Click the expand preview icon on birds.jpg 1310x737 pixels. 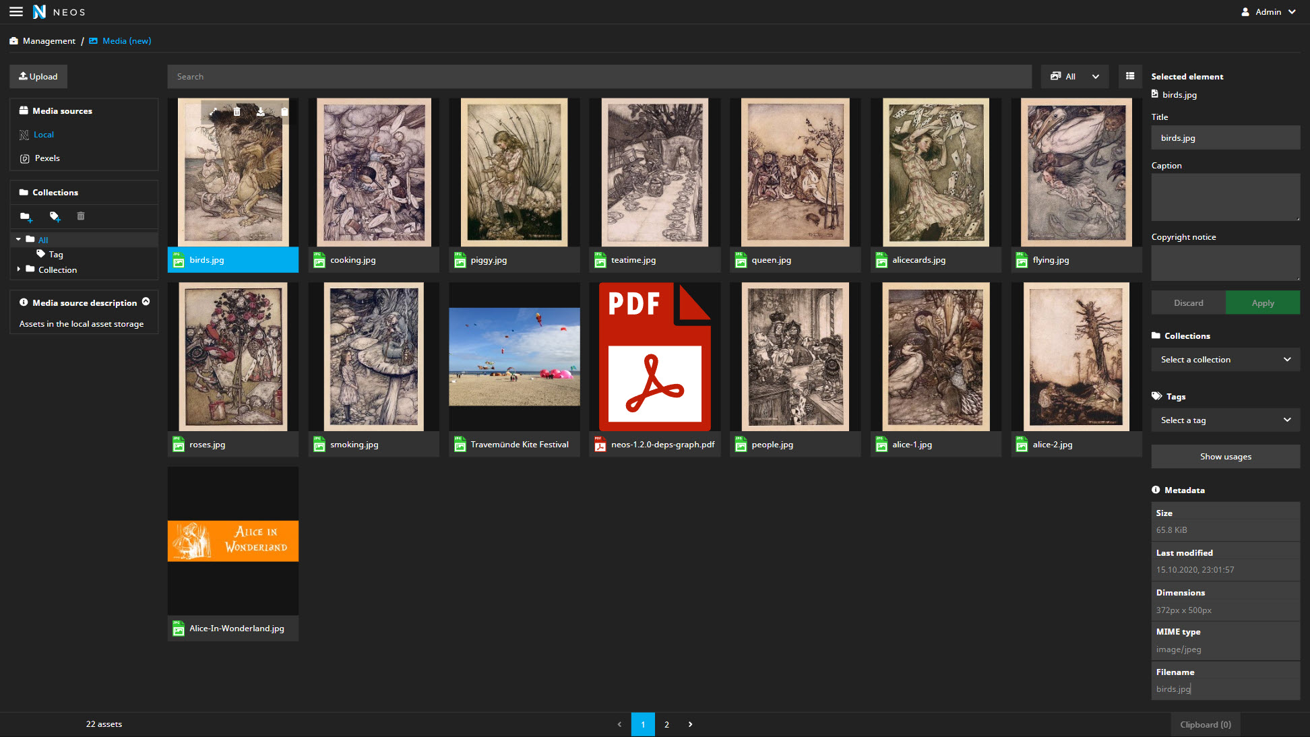(x=214, y=112)
